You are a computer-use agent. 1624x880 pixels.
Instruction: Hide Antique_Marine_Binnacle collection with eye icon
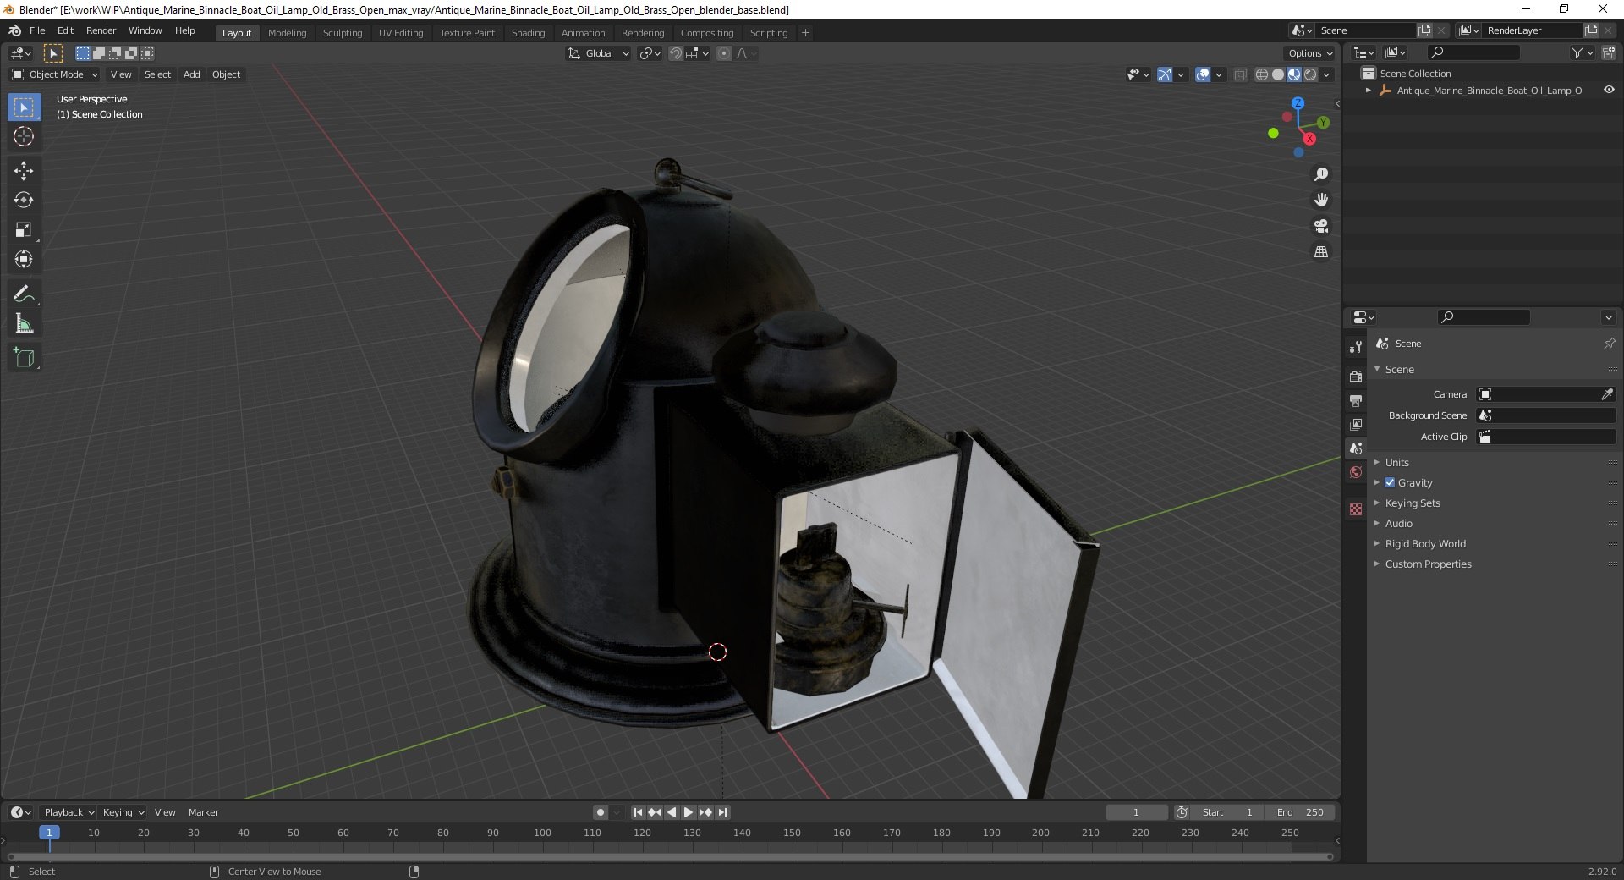tap(1609, 91)
